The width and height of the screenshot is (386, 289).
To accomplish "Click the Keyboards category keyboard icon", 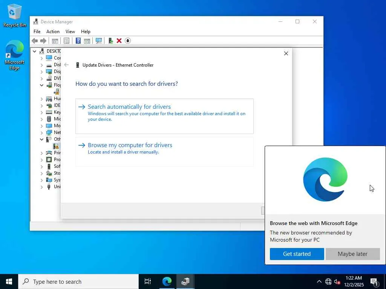I will coord(49,112).
